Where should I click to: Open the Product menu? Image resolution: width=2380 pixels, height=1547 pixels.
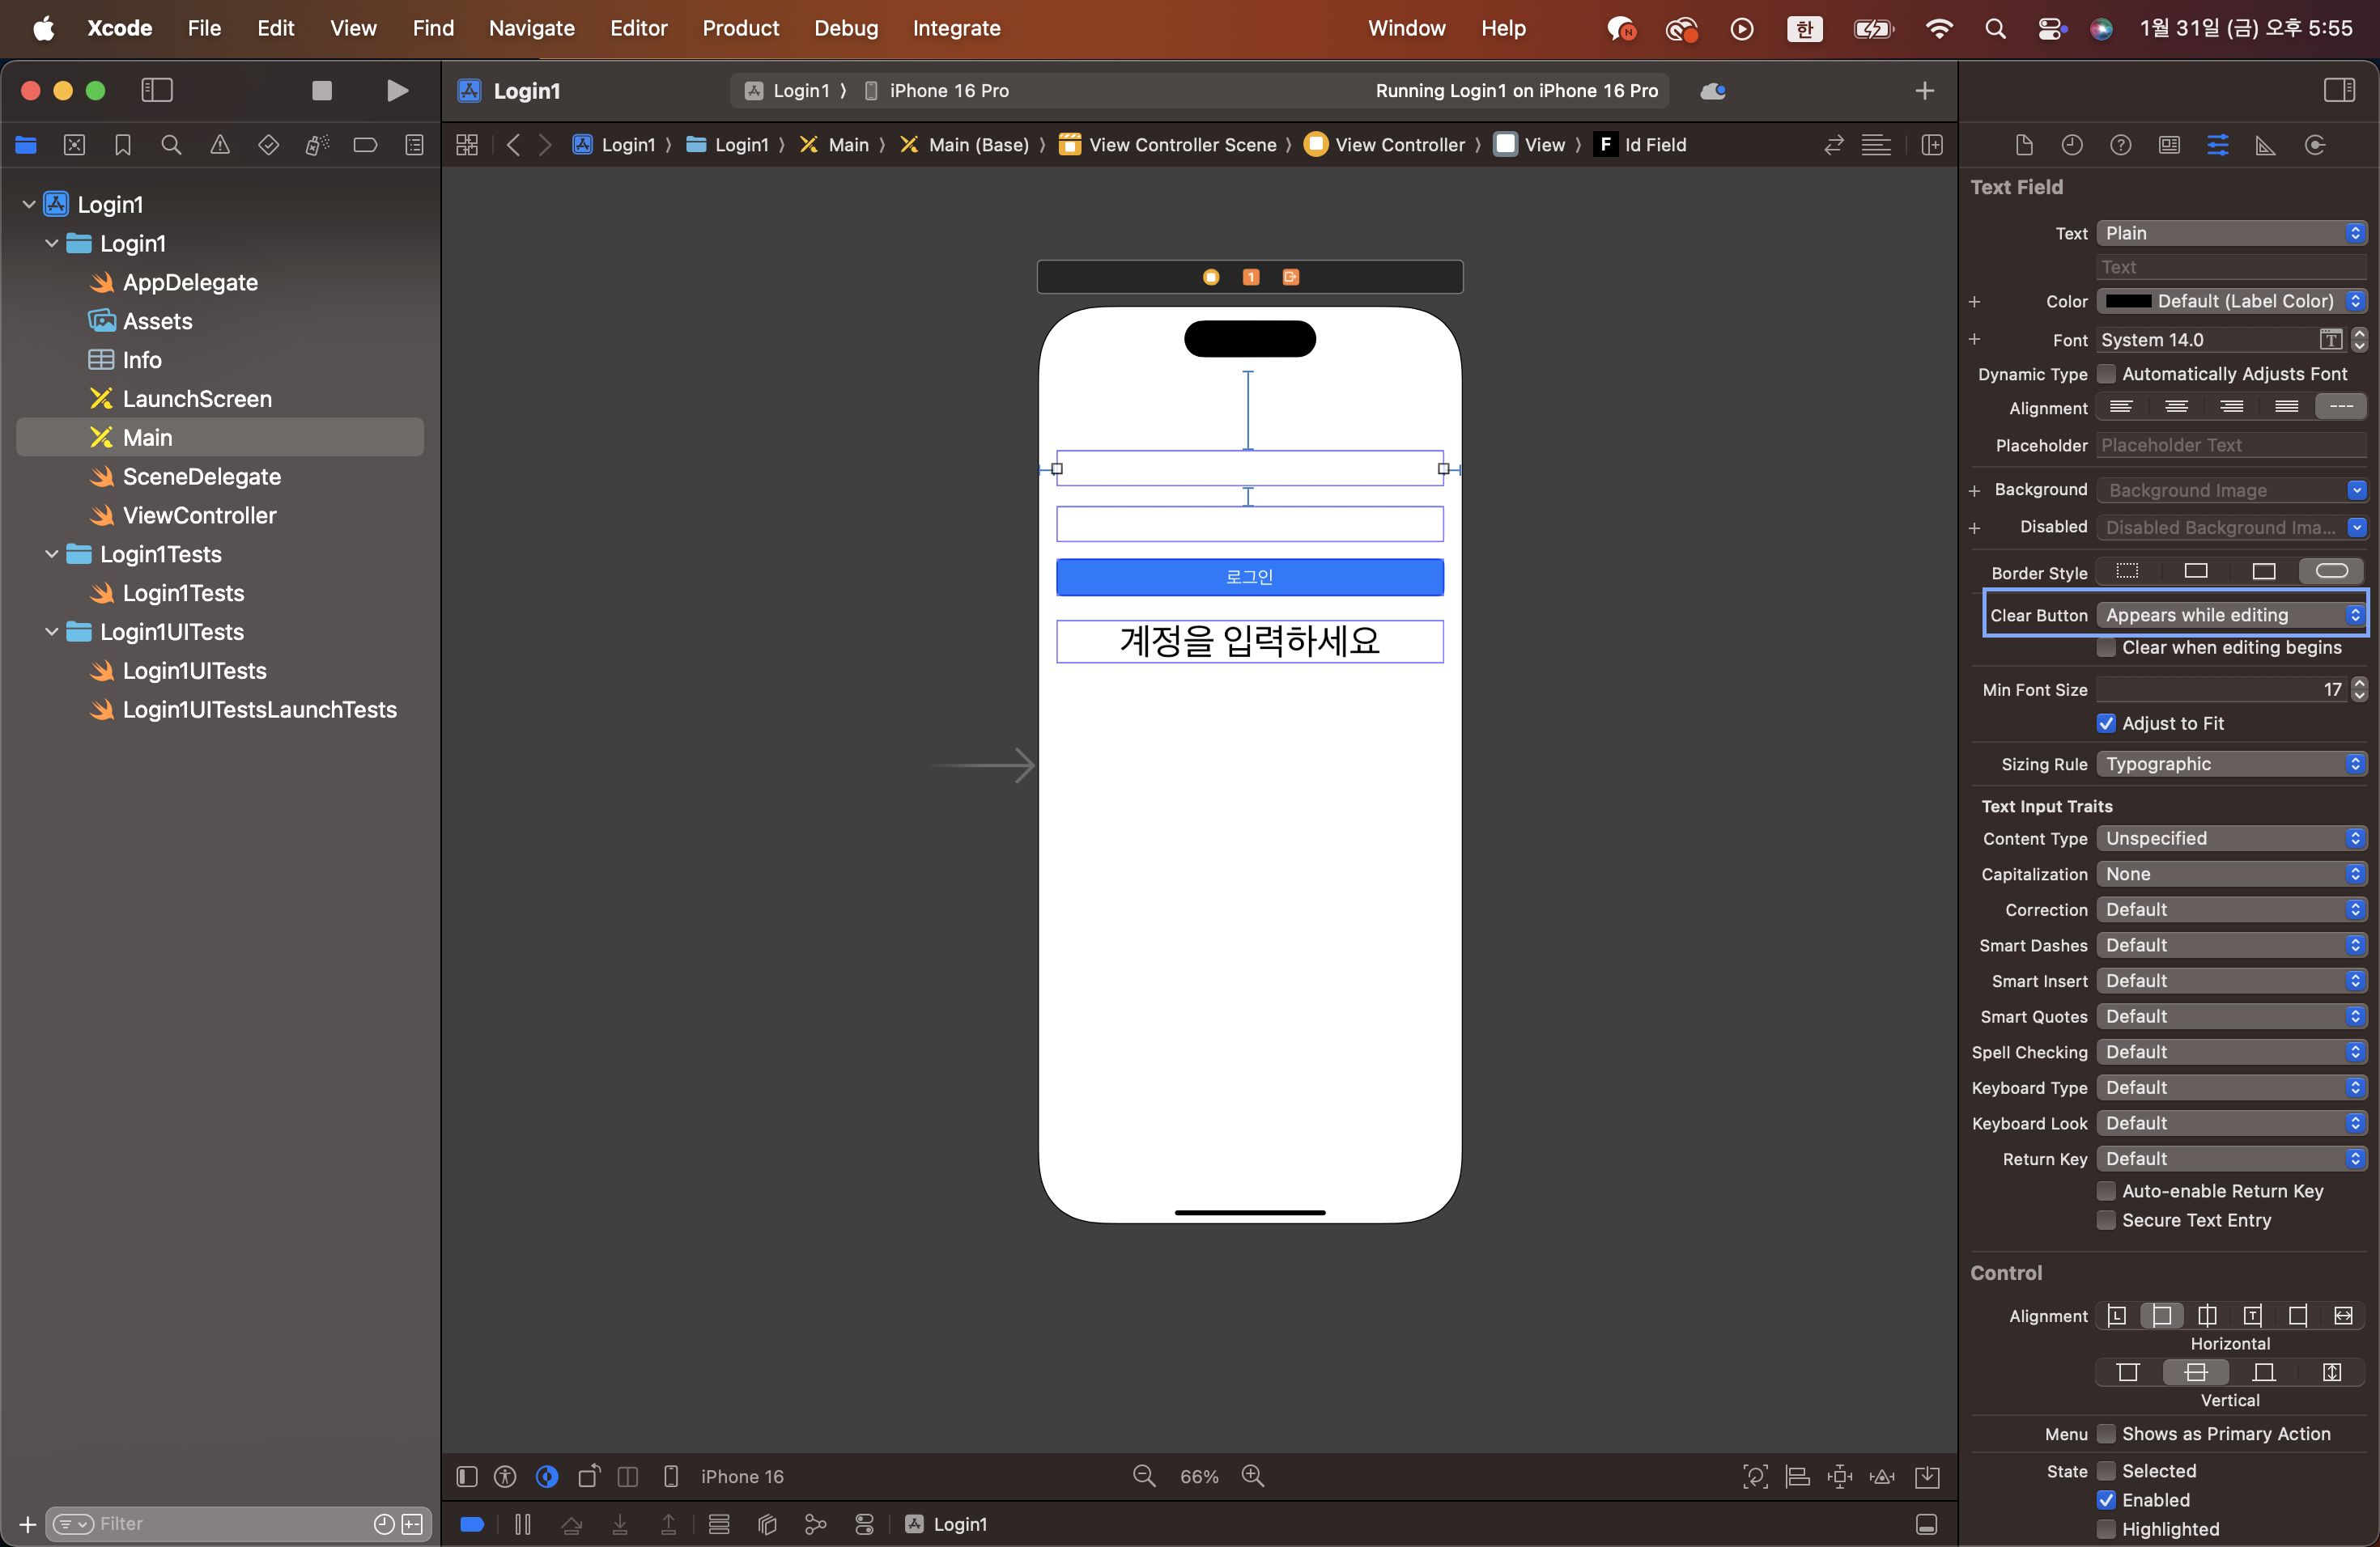(739, 28)
